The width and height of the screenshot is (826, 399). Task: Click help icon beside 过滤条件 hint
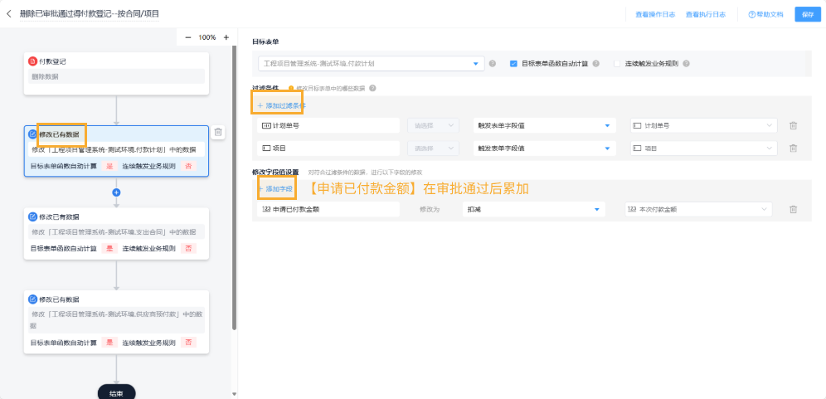(372, 88)
